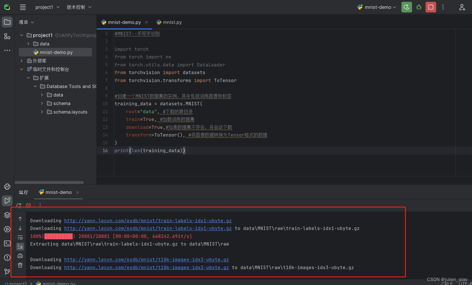Expand the 外部库 external libraries node
The width and height of the screenshot is (472, 285).
(x=22, y=61)
